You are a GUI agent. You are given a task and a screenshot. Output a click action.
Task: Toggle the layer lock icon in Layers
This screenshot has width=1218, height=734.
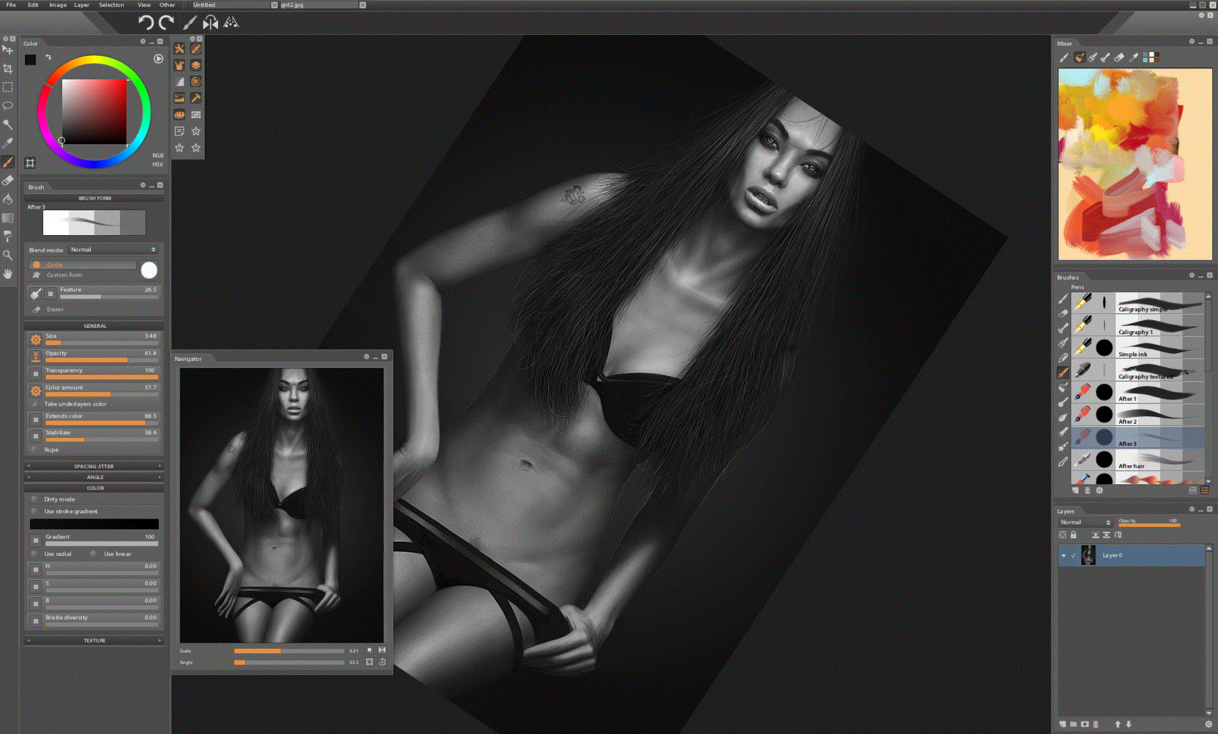point(1073,535)
